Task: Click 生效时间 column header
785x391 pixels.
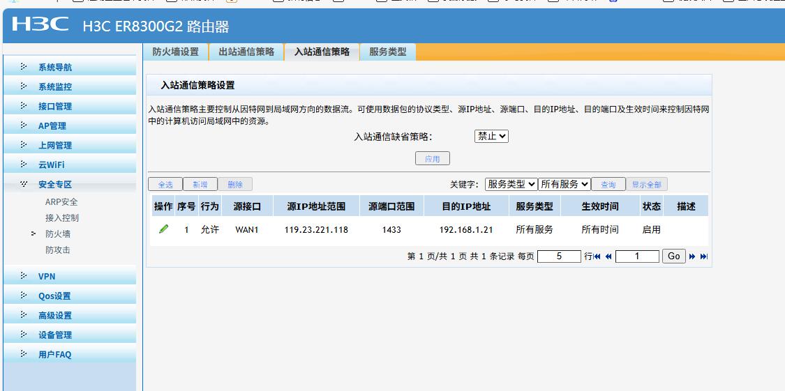Action: 600,206
